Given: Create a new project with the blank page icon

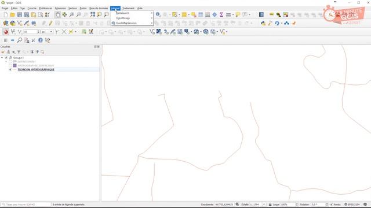Looking at the screenshot, I should pos(6,14).
